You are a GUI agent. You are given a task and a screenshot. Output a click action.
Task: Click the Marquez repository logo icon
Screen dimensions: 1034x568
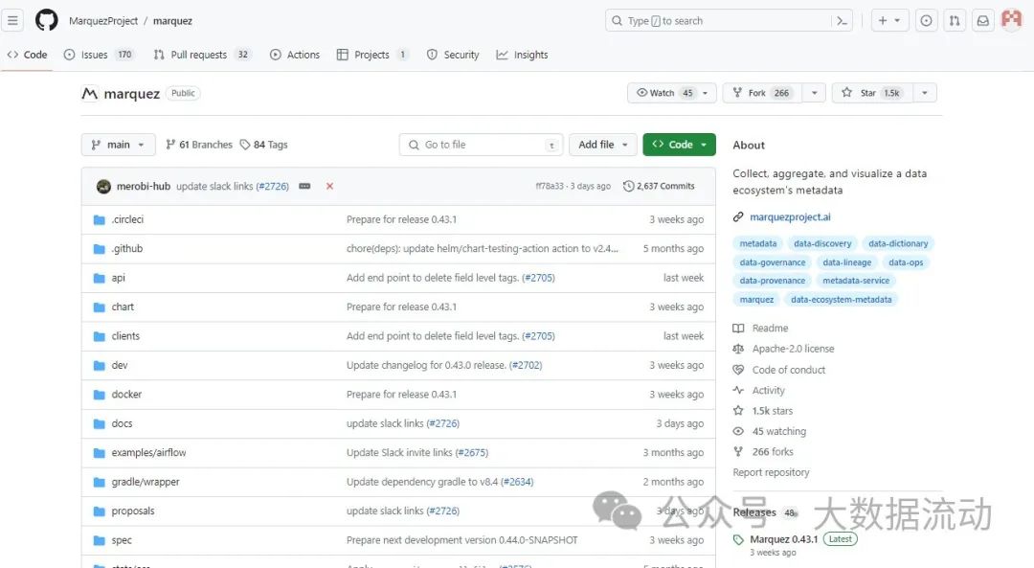pos(90,94)
